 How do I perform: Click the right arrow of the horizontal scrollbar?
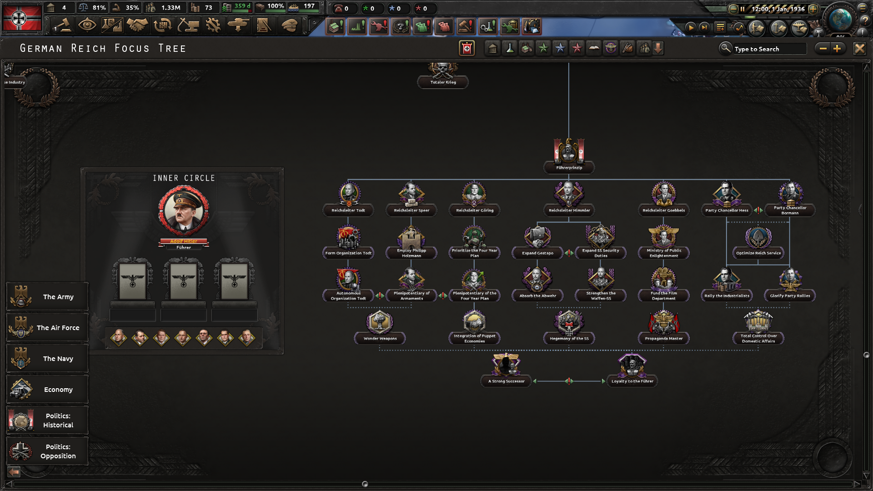pyautogui.click(x=857, y=484)
